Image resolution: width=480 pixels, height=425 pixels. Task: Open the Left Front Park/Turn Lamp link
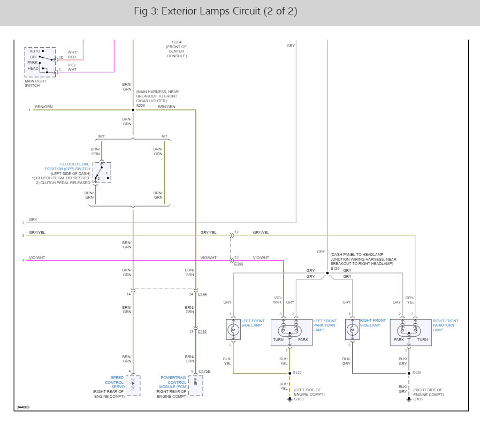325,325
